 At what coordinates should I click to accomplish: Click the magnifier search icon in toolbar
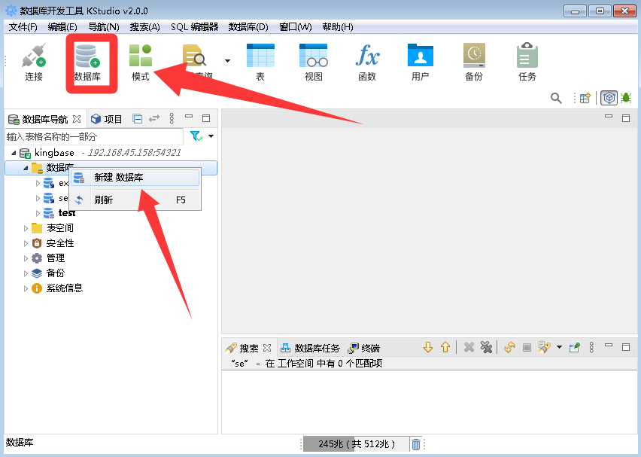coord(556,98)
